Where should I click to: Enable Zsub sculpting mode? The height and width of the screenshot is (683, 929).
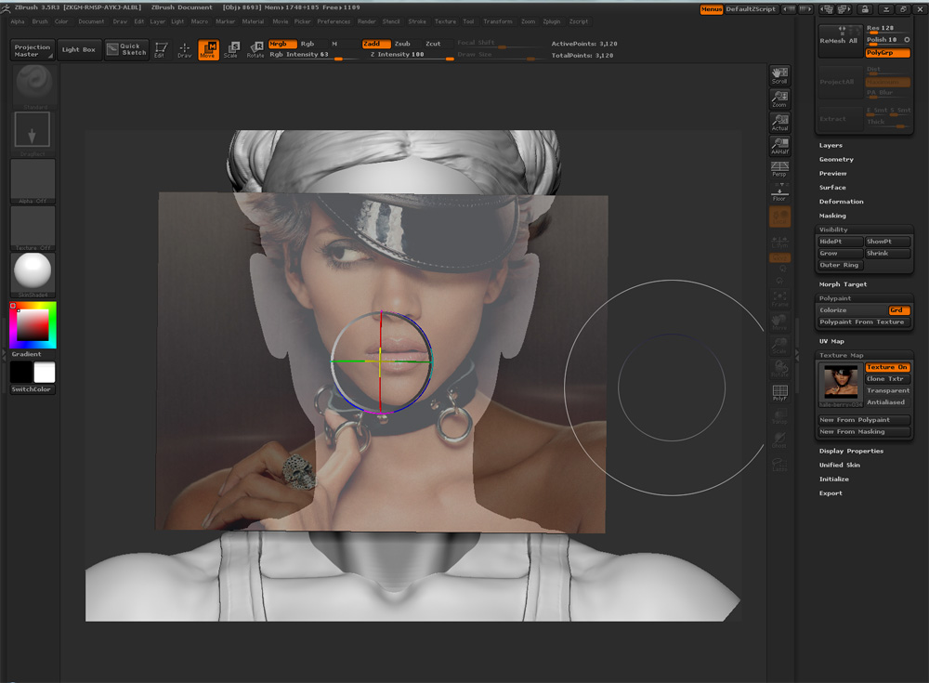tap(402, 43)
